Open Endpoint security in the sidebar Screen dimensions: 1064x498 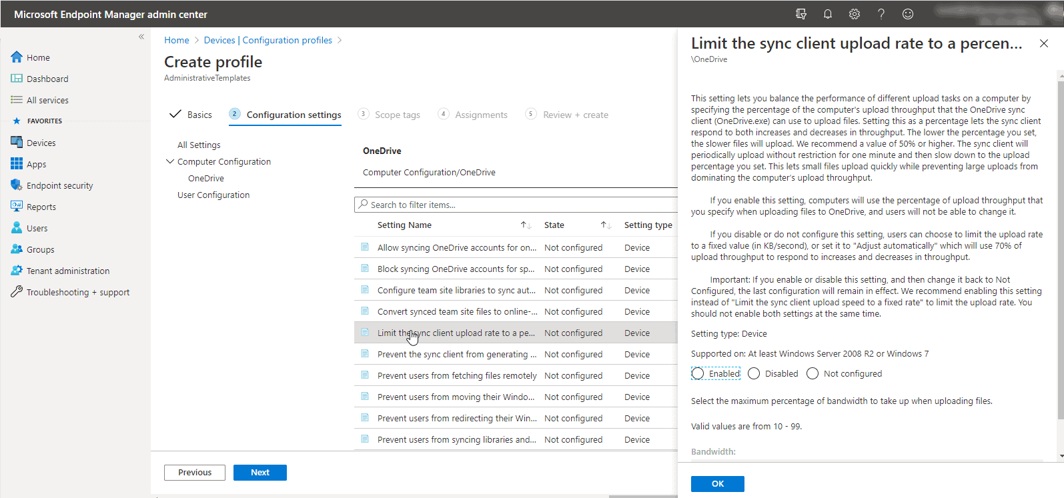click(60, 185)
